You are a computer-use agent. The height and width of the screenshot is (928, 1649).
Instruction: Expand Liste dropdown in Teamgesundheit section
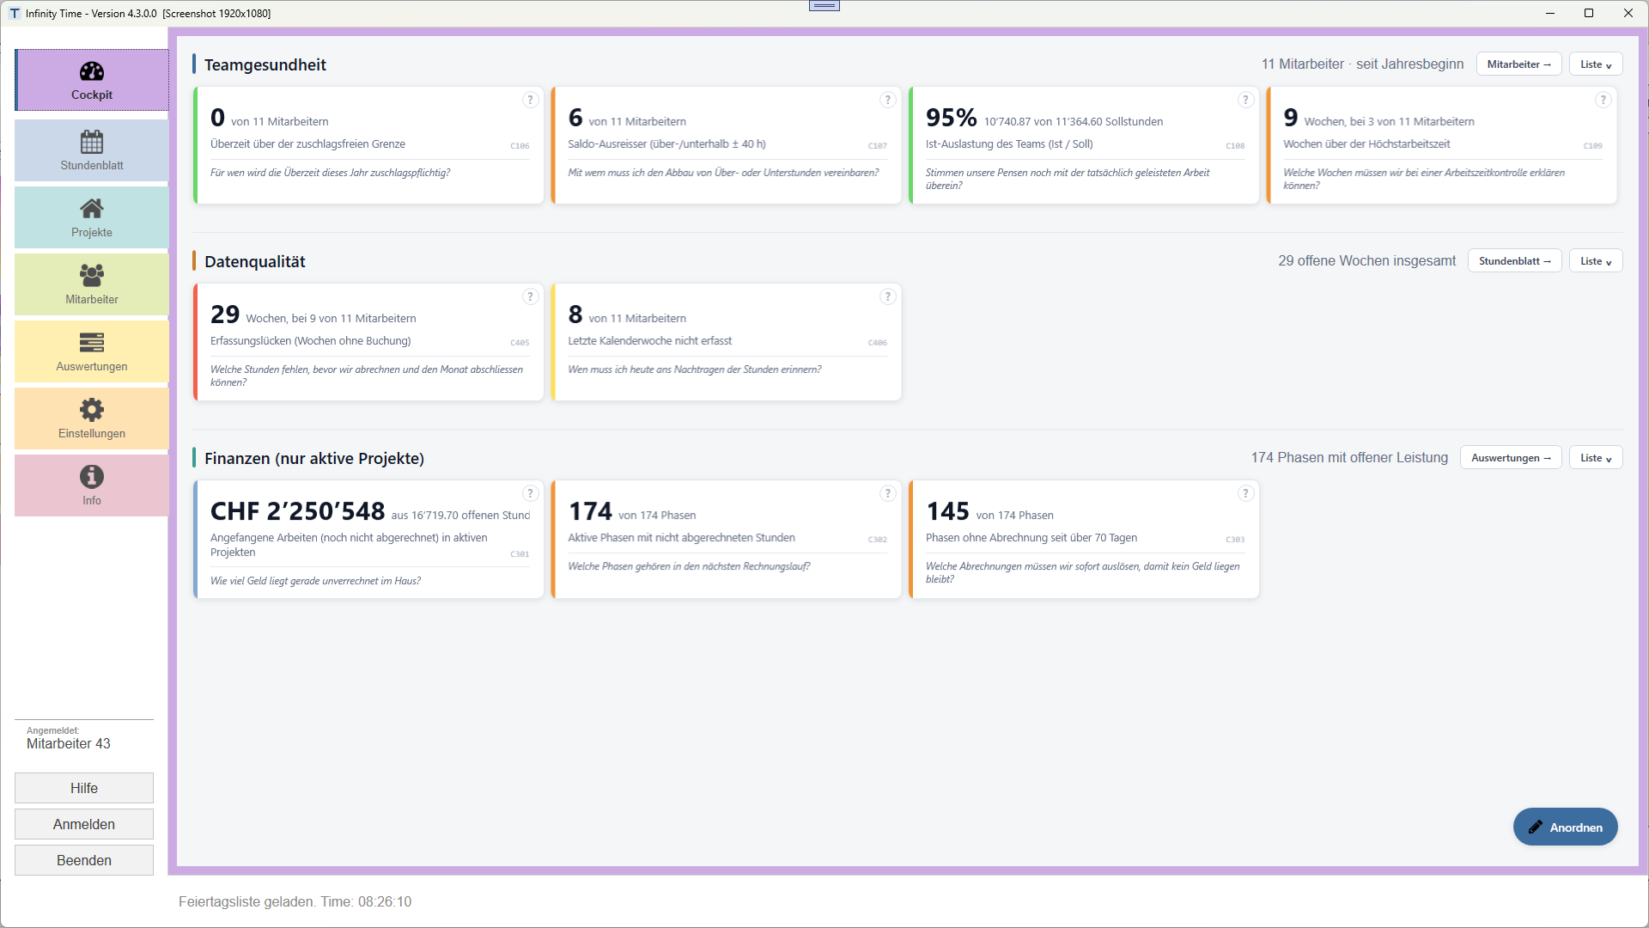coord(1596,64)
